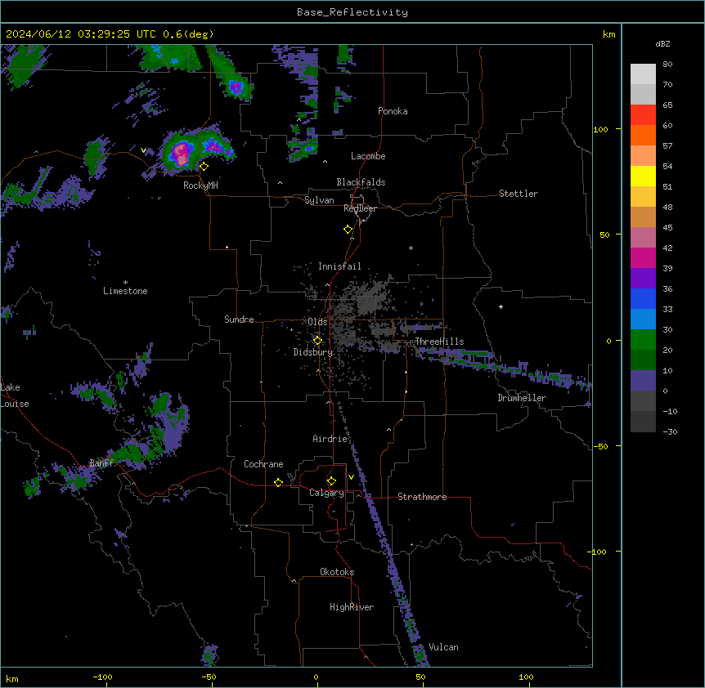This screenshot has height=688, width=705.
Task: Select the Lacombe city label
Action: 368,156
